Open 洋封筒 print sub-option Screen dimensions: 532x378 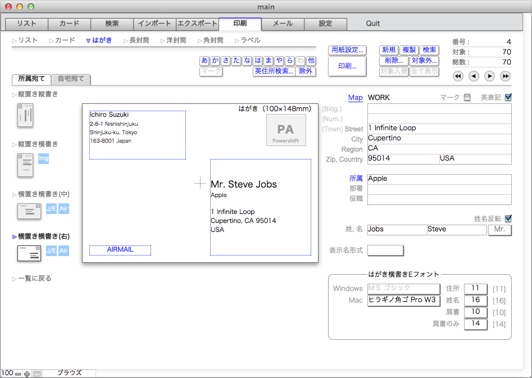pyautogui.click(x=174, y=40)
